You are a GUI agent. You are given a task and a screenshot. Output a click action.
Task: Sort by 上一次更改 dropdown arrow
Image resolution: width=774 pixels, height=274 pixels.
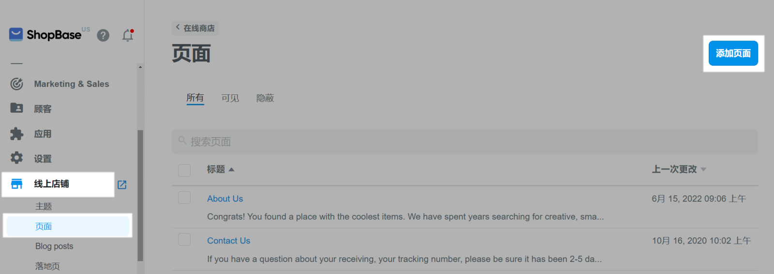(703, 170)
